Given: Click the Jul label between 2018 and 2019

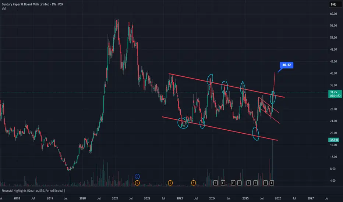Looking at the screenshot, I should tap(33, 198).
